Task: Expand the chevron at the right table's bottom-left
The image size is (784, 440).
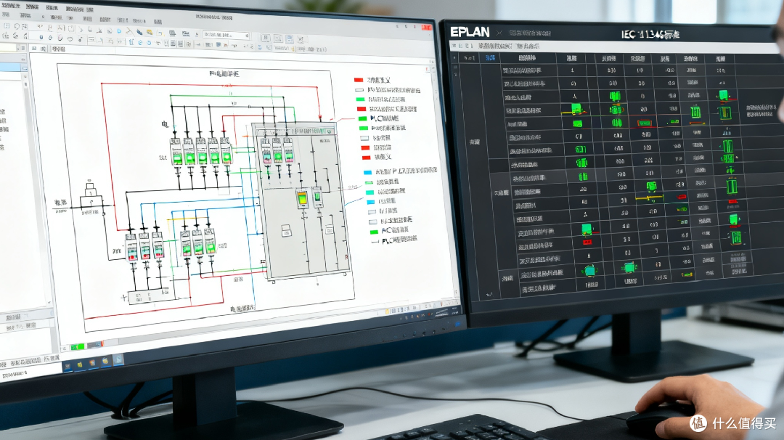Action: point(489,295)
